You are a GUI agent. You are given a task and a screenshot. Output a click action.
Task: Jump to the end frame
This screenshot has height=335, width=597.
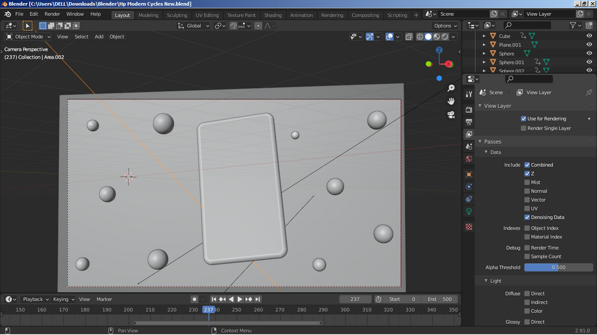tap(258, 299)
